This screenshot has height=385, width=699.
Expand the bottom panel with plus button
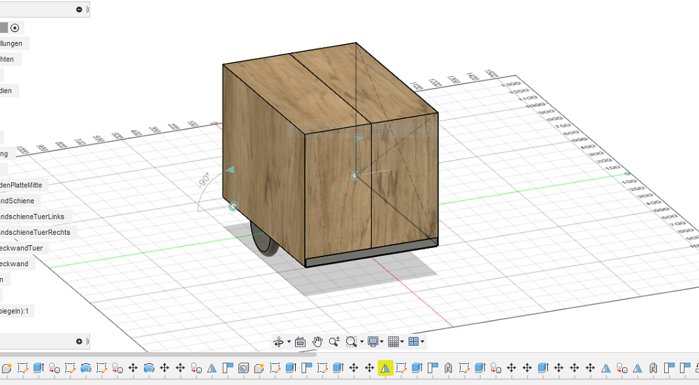coord(79,342)
